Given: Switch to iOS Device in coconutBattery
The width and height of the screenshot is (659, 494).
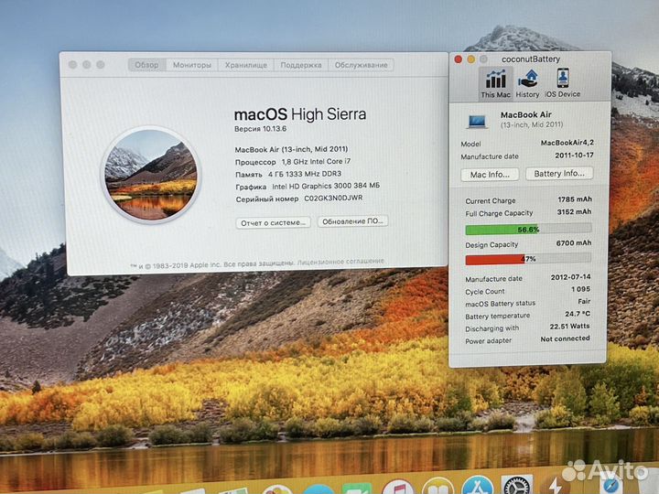Looking at the screenshot, I should [562, 83].
